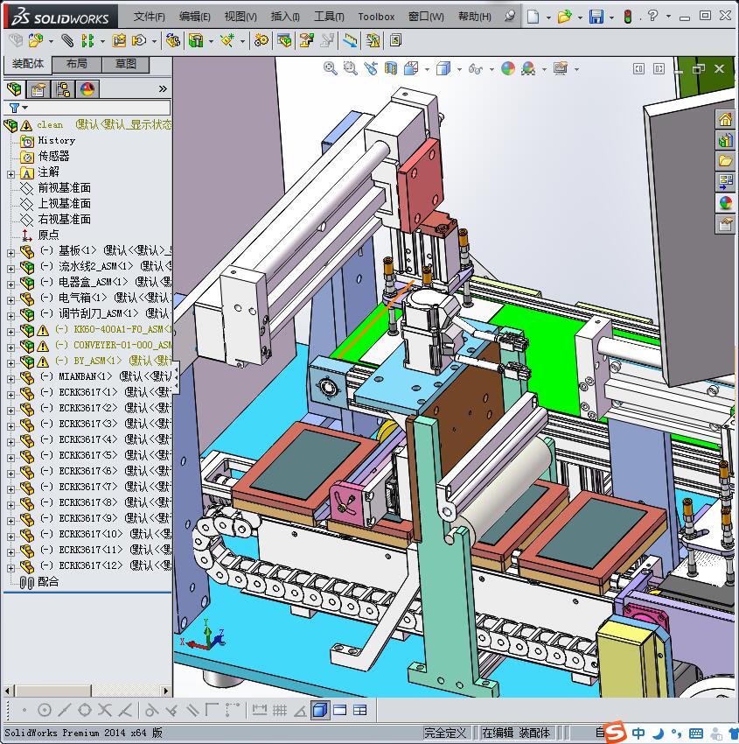Click the filter funnel icon in feature tree
Image resolution: width=739 pixels, height=744 pixels.
(x=14, y=108)
